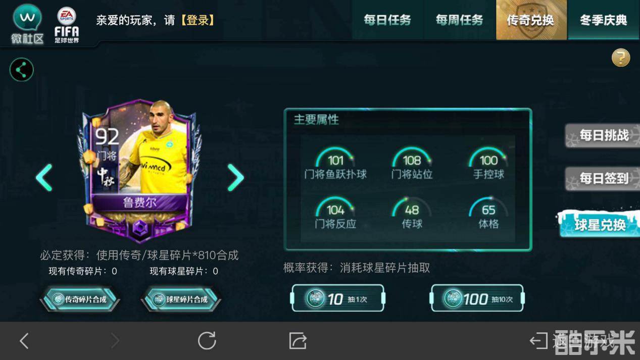Reload page with refresh icon

pyautogui.click(x=207, y=341)
